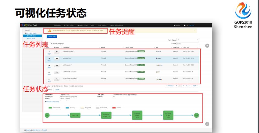Click the scroll-down round arrow button
Image resolution: width=259 pixels, height=133 pixels.
(x=207, y=46)
